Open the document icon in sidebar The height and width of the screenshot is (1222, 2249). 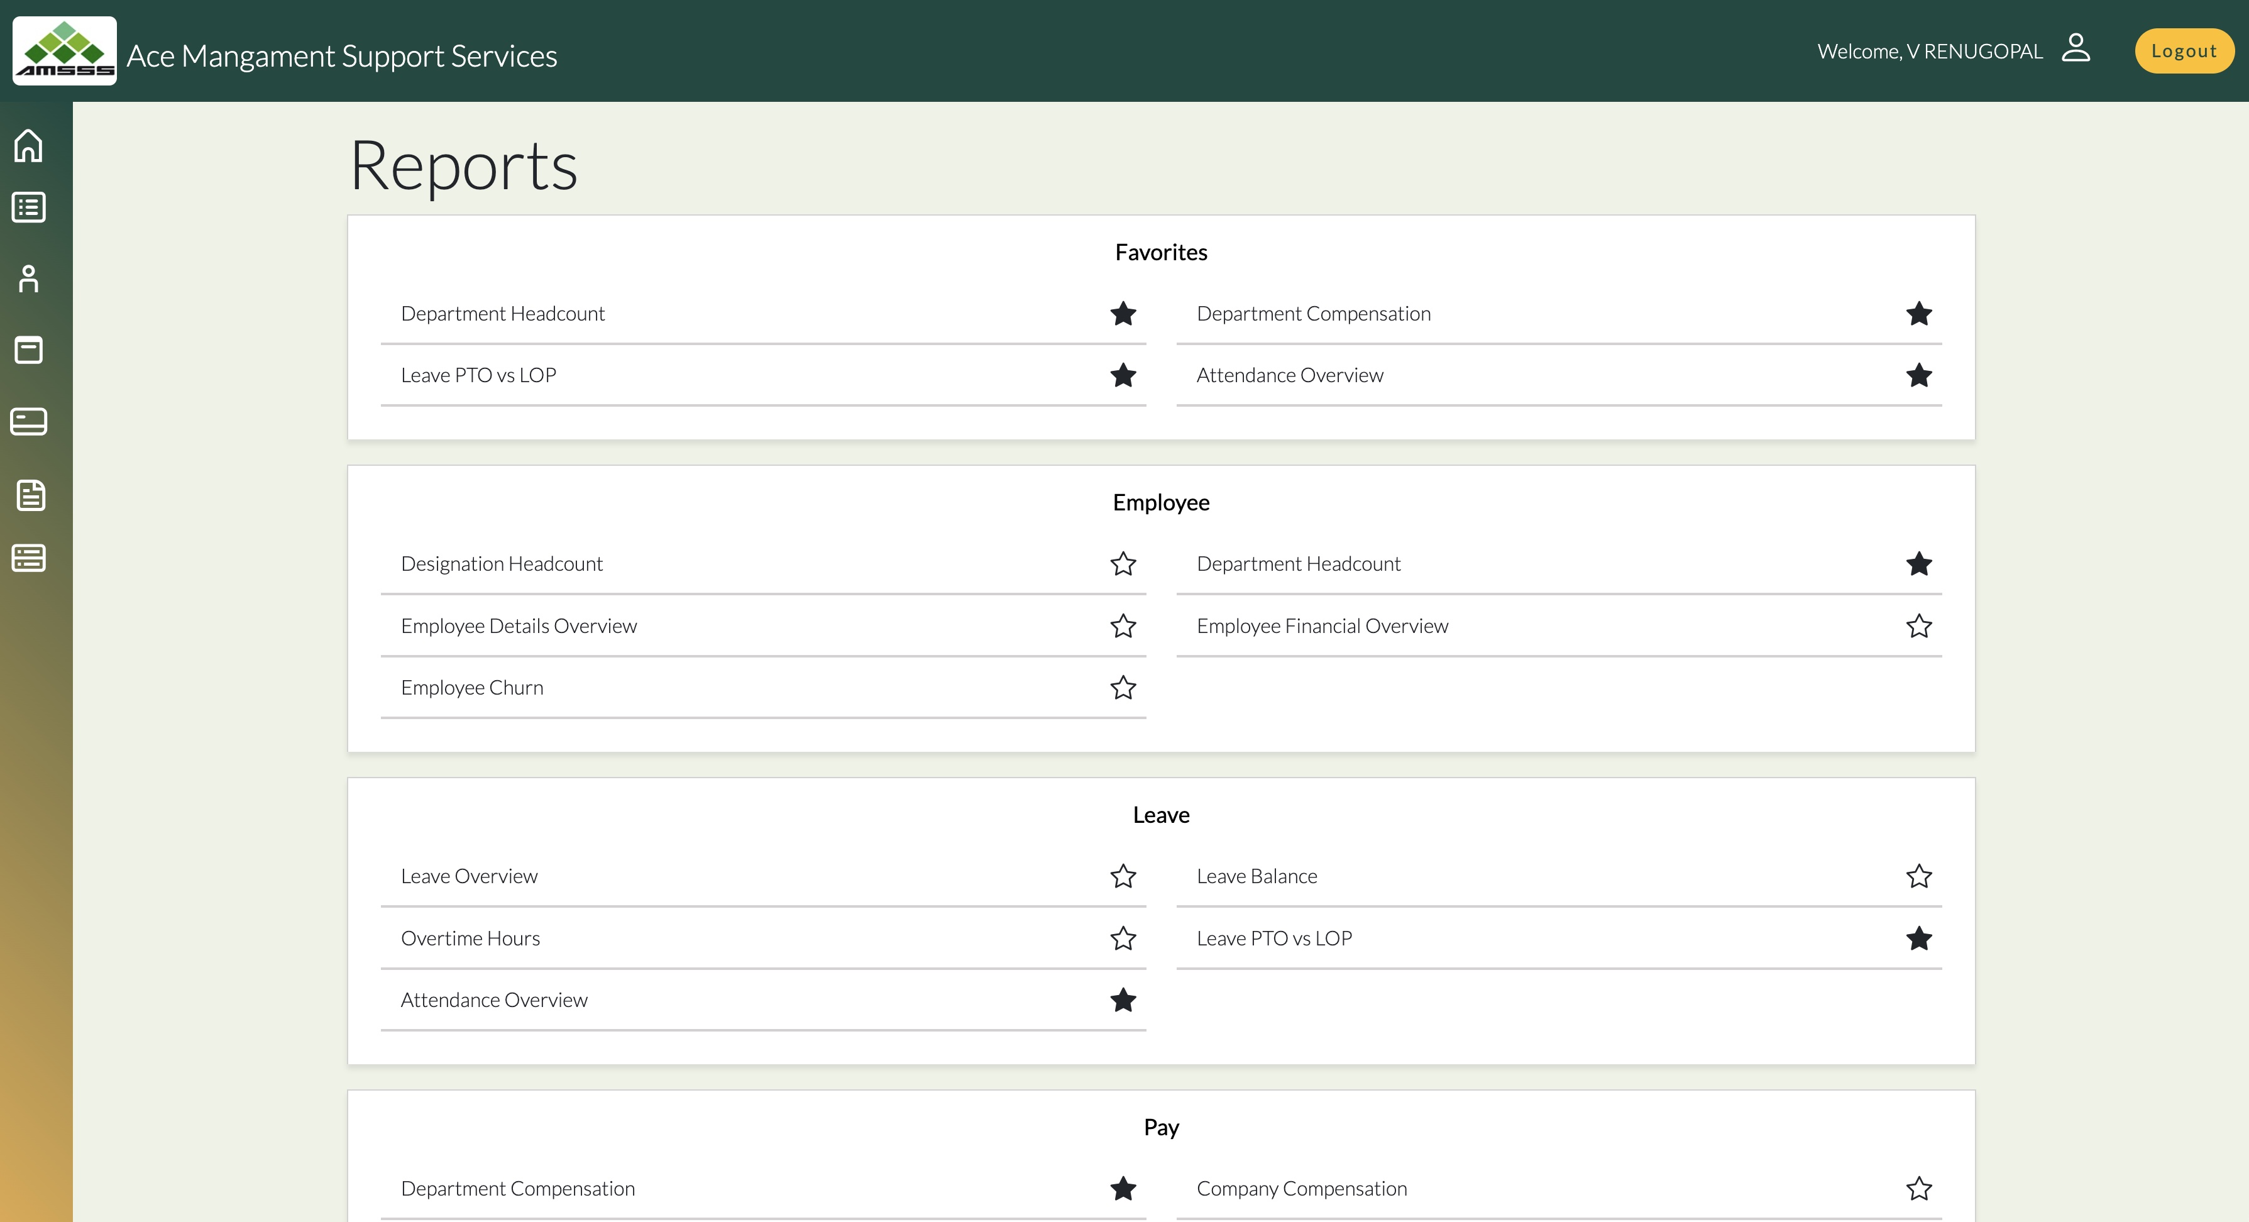pyautogui.click(x=31, y=495)
